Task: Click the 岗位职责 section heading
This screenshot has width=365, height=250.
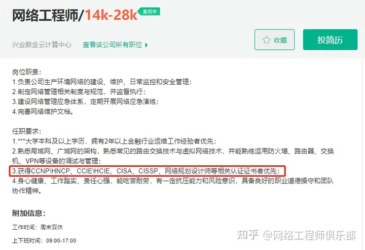Action: tap(26, 72)
